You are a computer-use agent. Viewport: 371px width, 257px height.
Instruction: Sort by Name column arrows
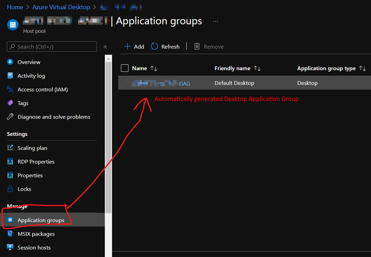coord(154,68)
